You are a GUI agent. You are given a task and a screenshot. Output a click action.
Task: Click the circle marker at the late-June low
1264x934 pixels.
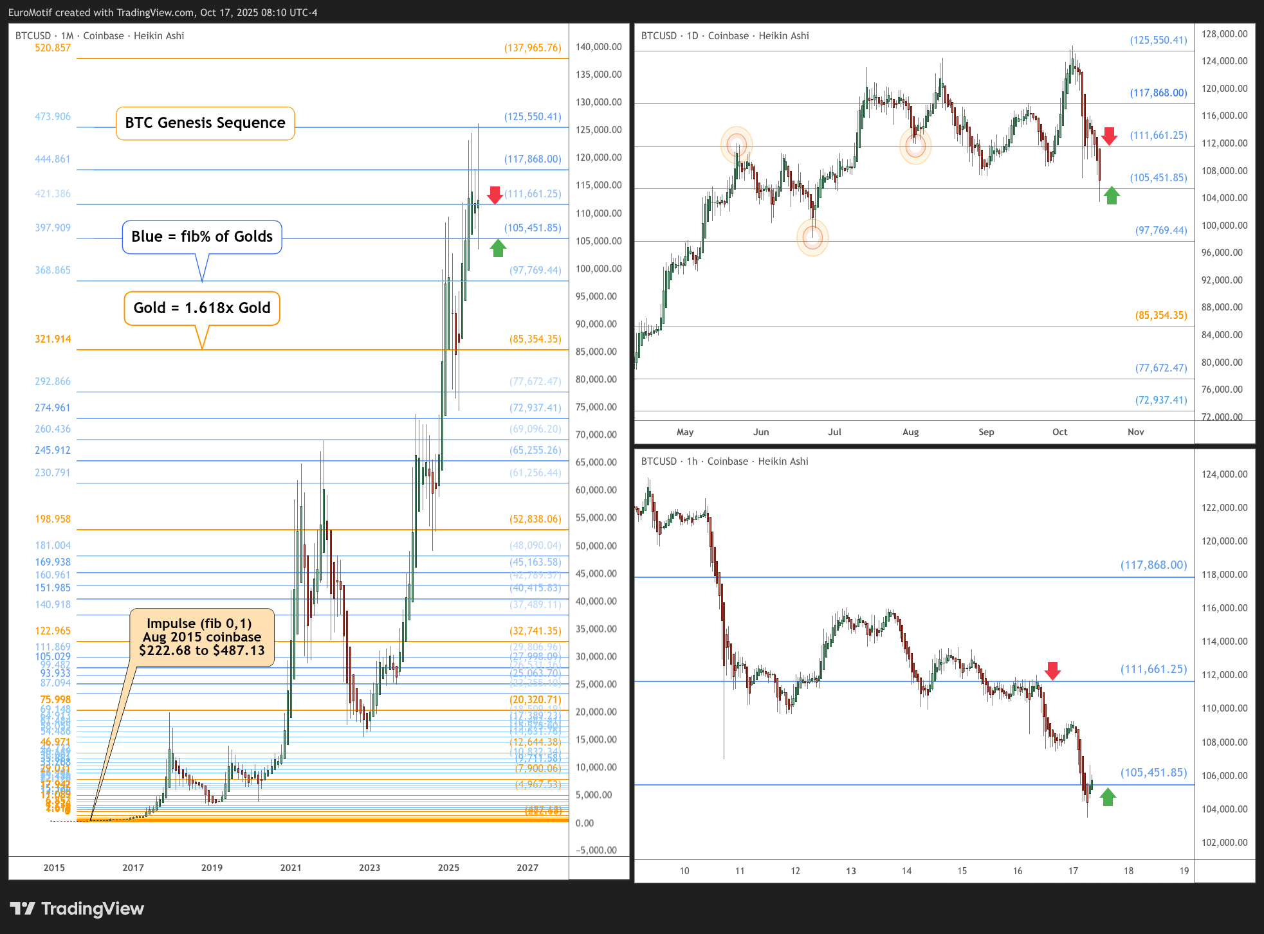click(812, 238)
